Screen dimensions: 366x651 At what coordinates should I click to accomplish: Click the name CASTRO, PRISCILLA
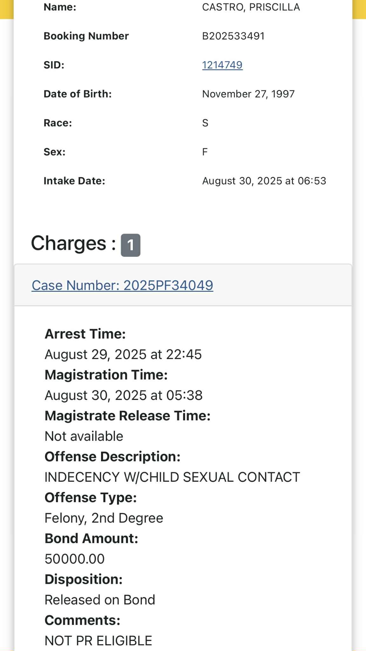point(251,7)
